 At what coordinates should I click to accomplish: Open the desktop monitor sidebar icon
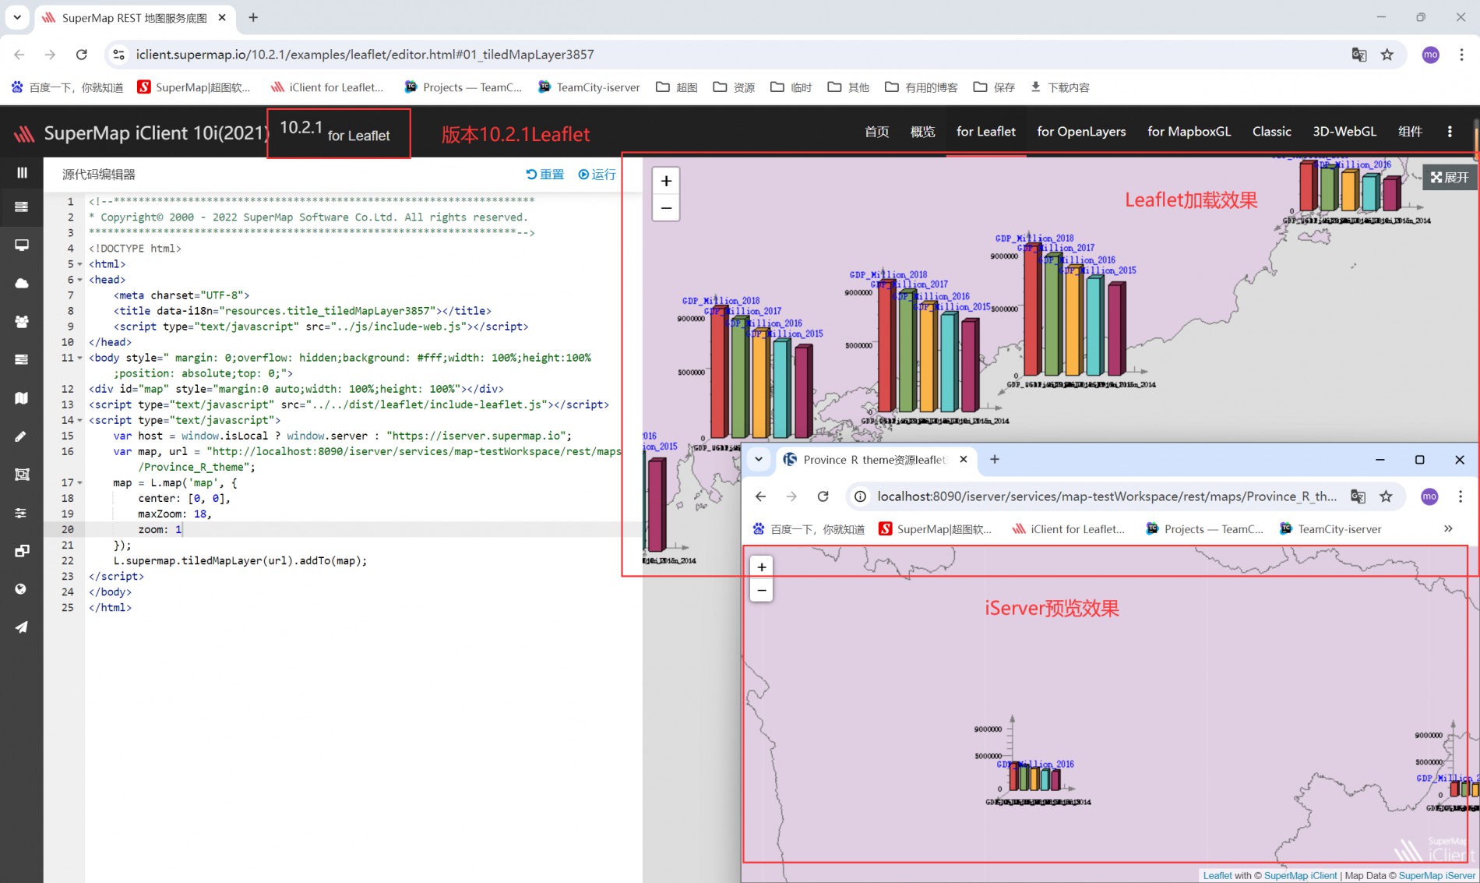[x=22, y=245]
